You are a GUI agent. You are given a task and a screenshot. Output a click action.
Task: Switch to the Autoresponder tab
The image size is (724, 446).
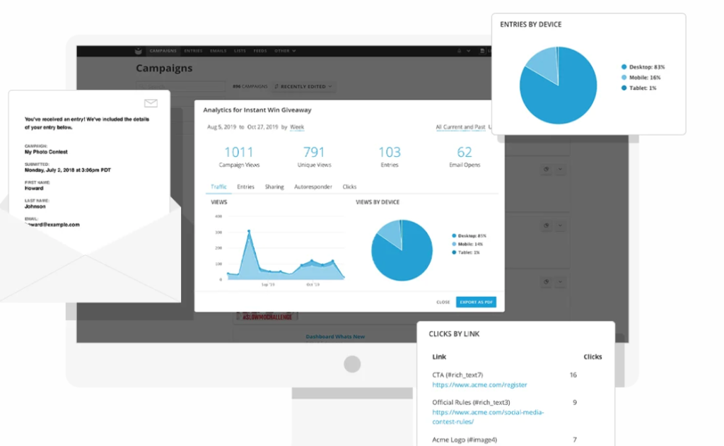click(313, 187)
